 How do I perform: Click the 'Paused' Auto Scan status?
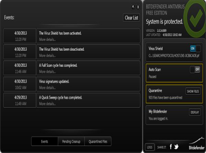click(x=152, y=76)
